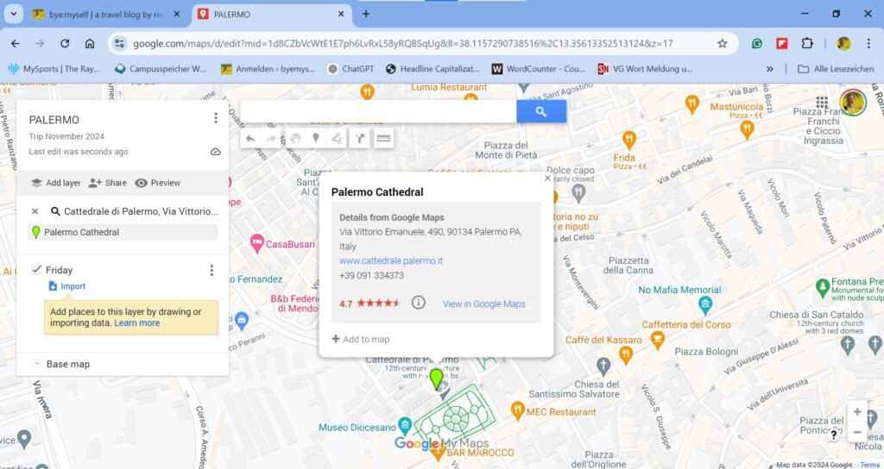
Task: Go to the browser home page
Action: [x=90, y=43]
